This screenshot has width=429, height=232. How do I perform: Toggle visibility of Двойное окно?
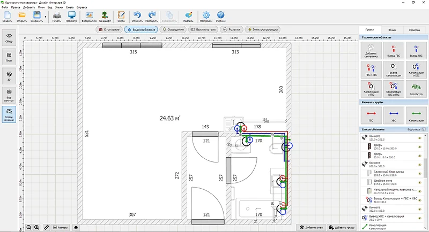pos(419,182)
